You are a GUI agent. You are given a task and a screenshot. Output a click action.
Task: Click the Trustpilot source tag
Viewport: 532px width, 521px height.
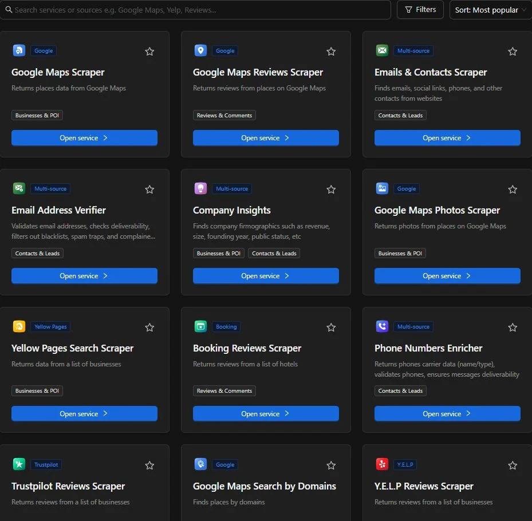[46, 464]
